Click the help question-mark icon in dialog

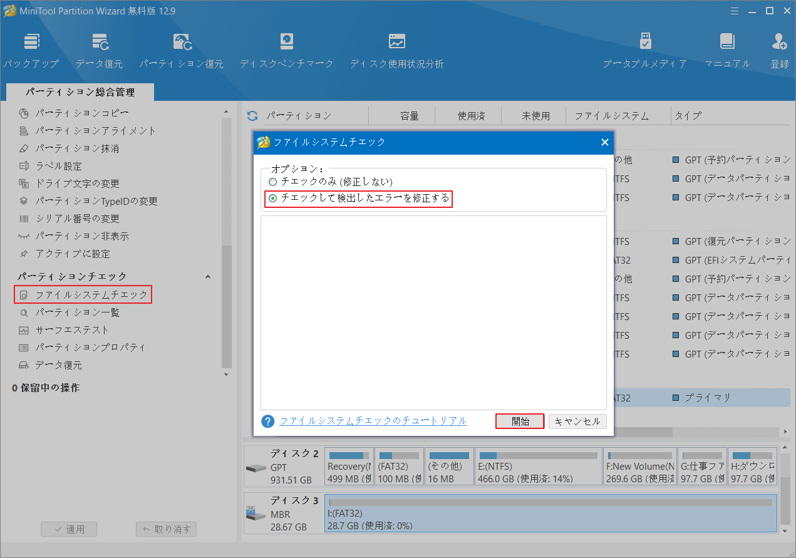coord(268,421)
